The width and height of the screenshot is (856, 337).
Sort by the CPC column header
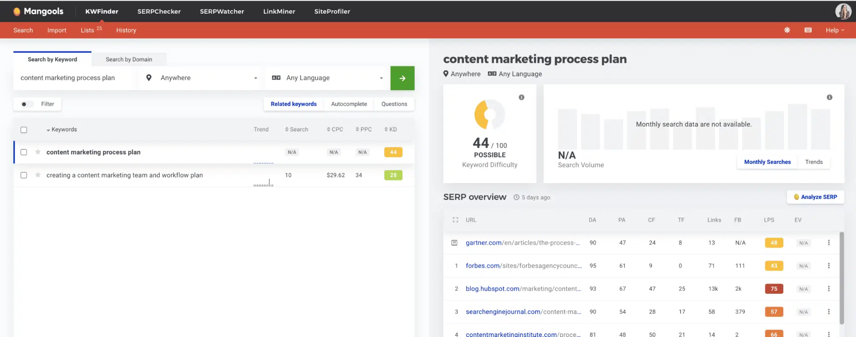tap(335, 130)
